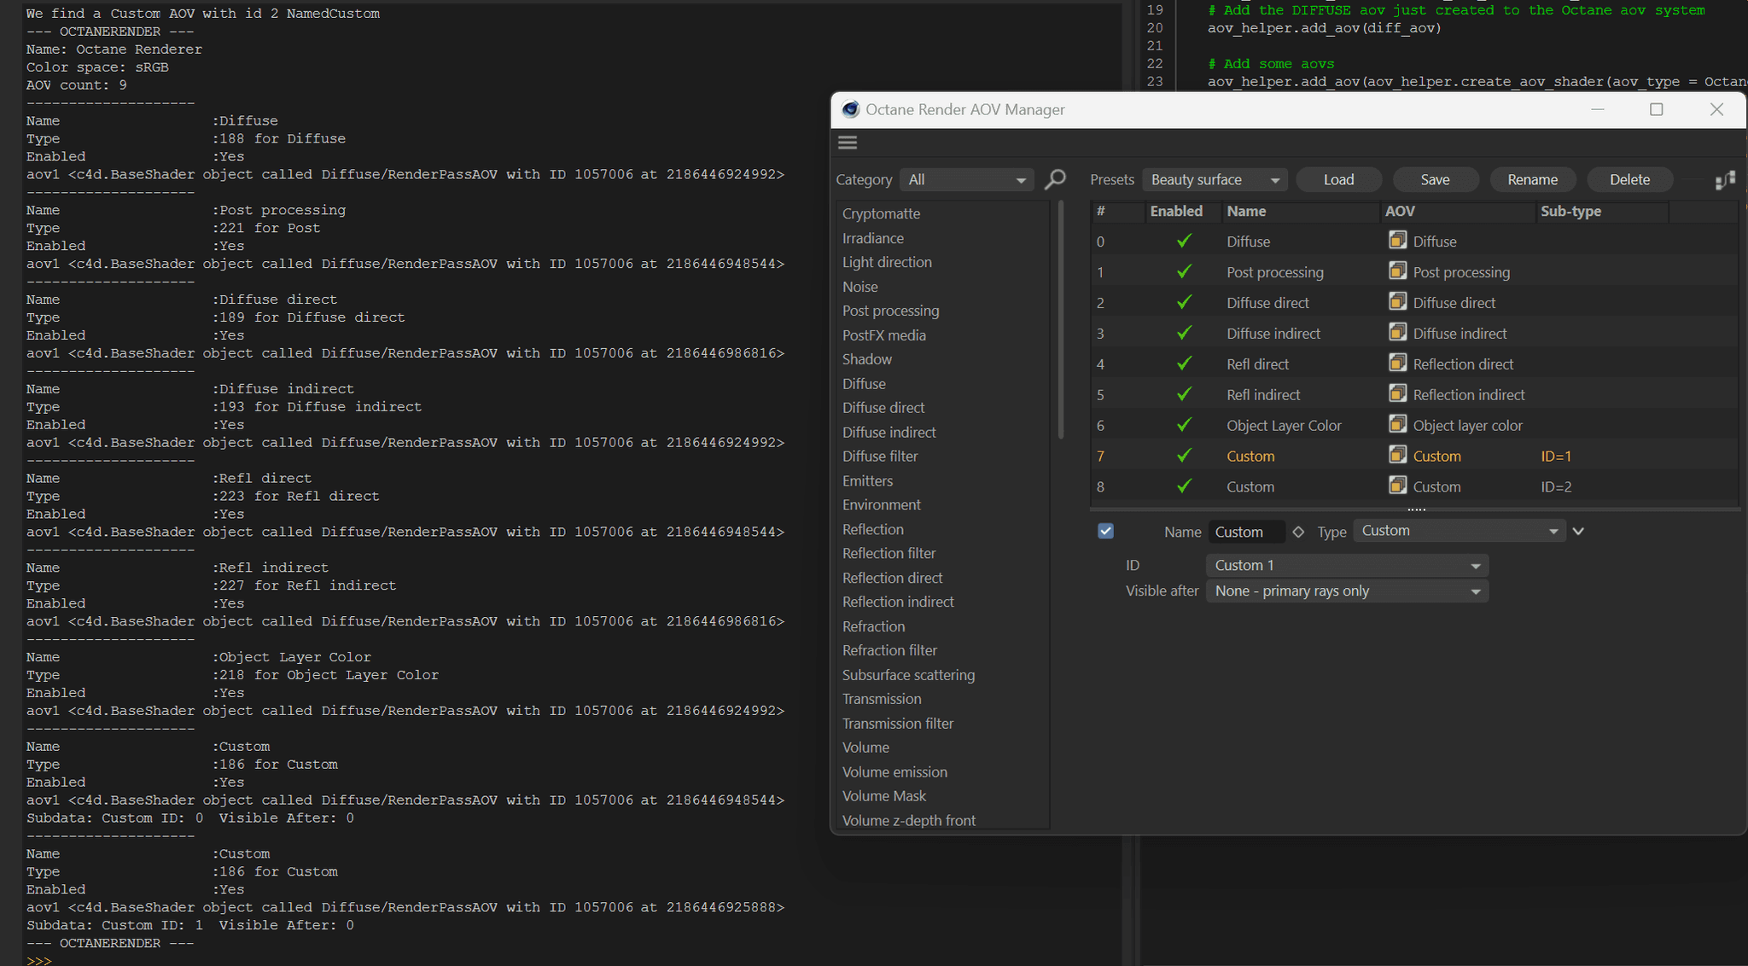Toggle enabled checkmark for row 7 Custom
The height and width of the screenshot is (966, 1748).
(x=1184, y=456)
